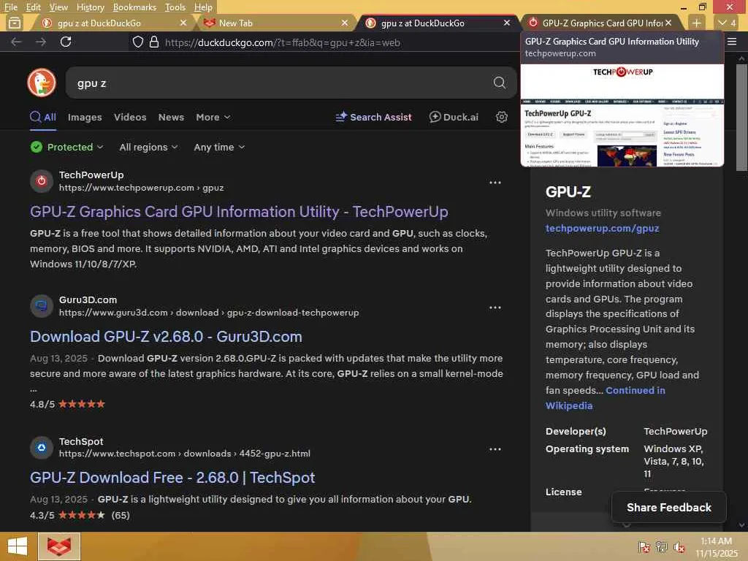Open the History menu
748x561 pixels.
(x=90, y=7)
